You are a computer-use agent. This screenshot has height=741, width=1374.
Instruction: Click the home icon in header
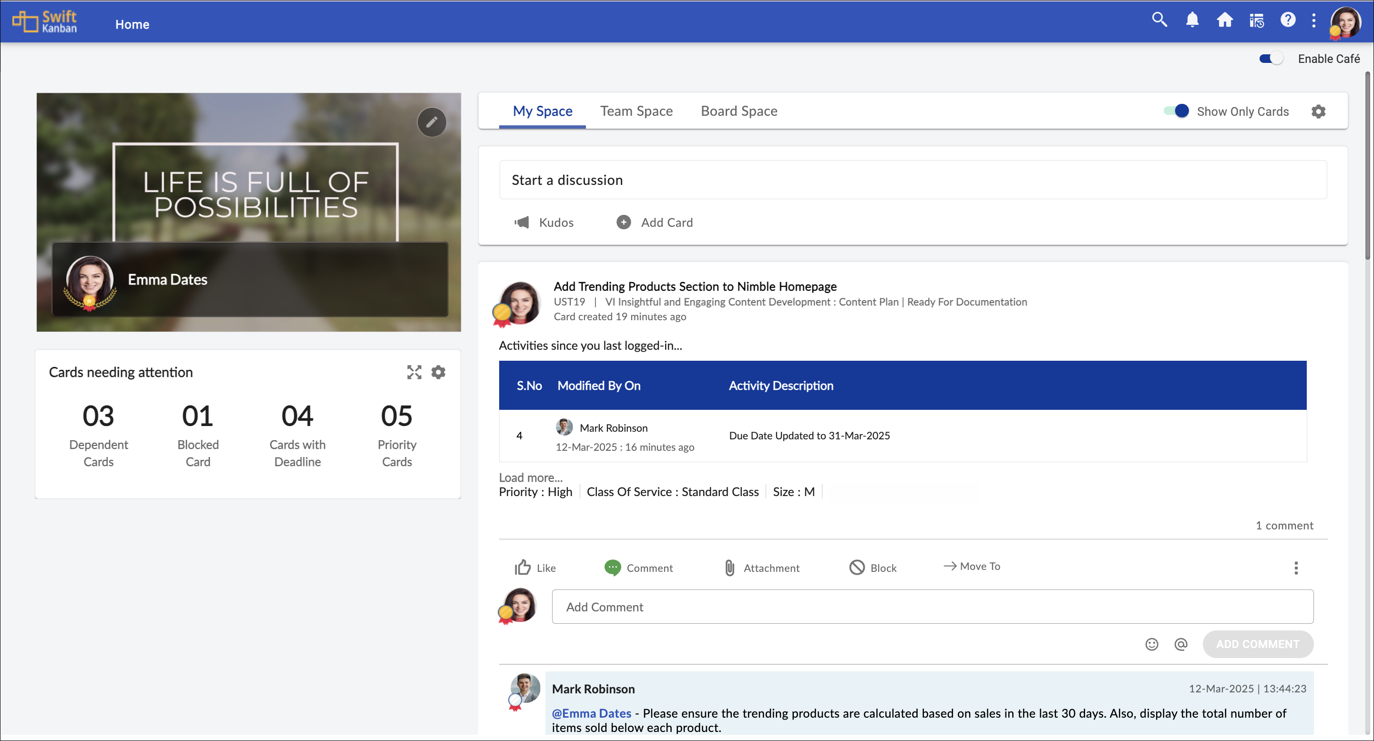(x=1225, y=20)
